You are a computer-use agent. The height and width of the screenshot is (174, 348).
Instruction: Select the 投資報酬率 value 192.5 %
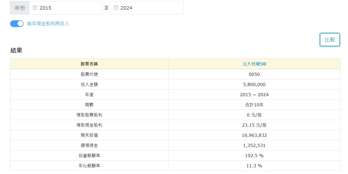(x=254, y=156)
